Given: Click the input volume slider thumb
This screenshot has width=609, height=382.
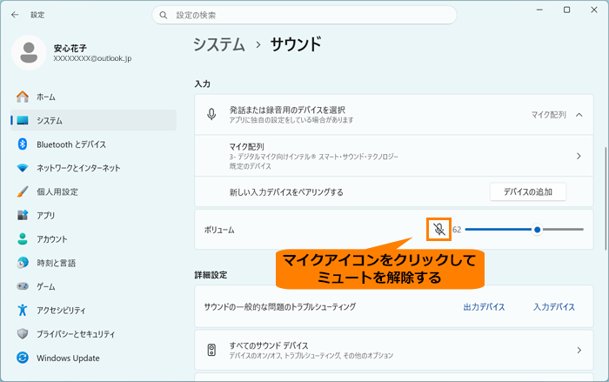Looking at the screenshot, I should coord(537,230).
